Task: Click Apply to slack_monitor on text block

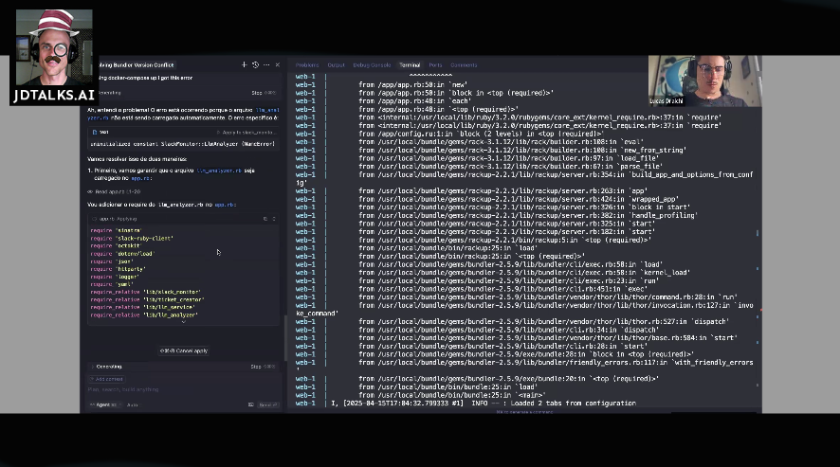Action: (x=246, y=133)
